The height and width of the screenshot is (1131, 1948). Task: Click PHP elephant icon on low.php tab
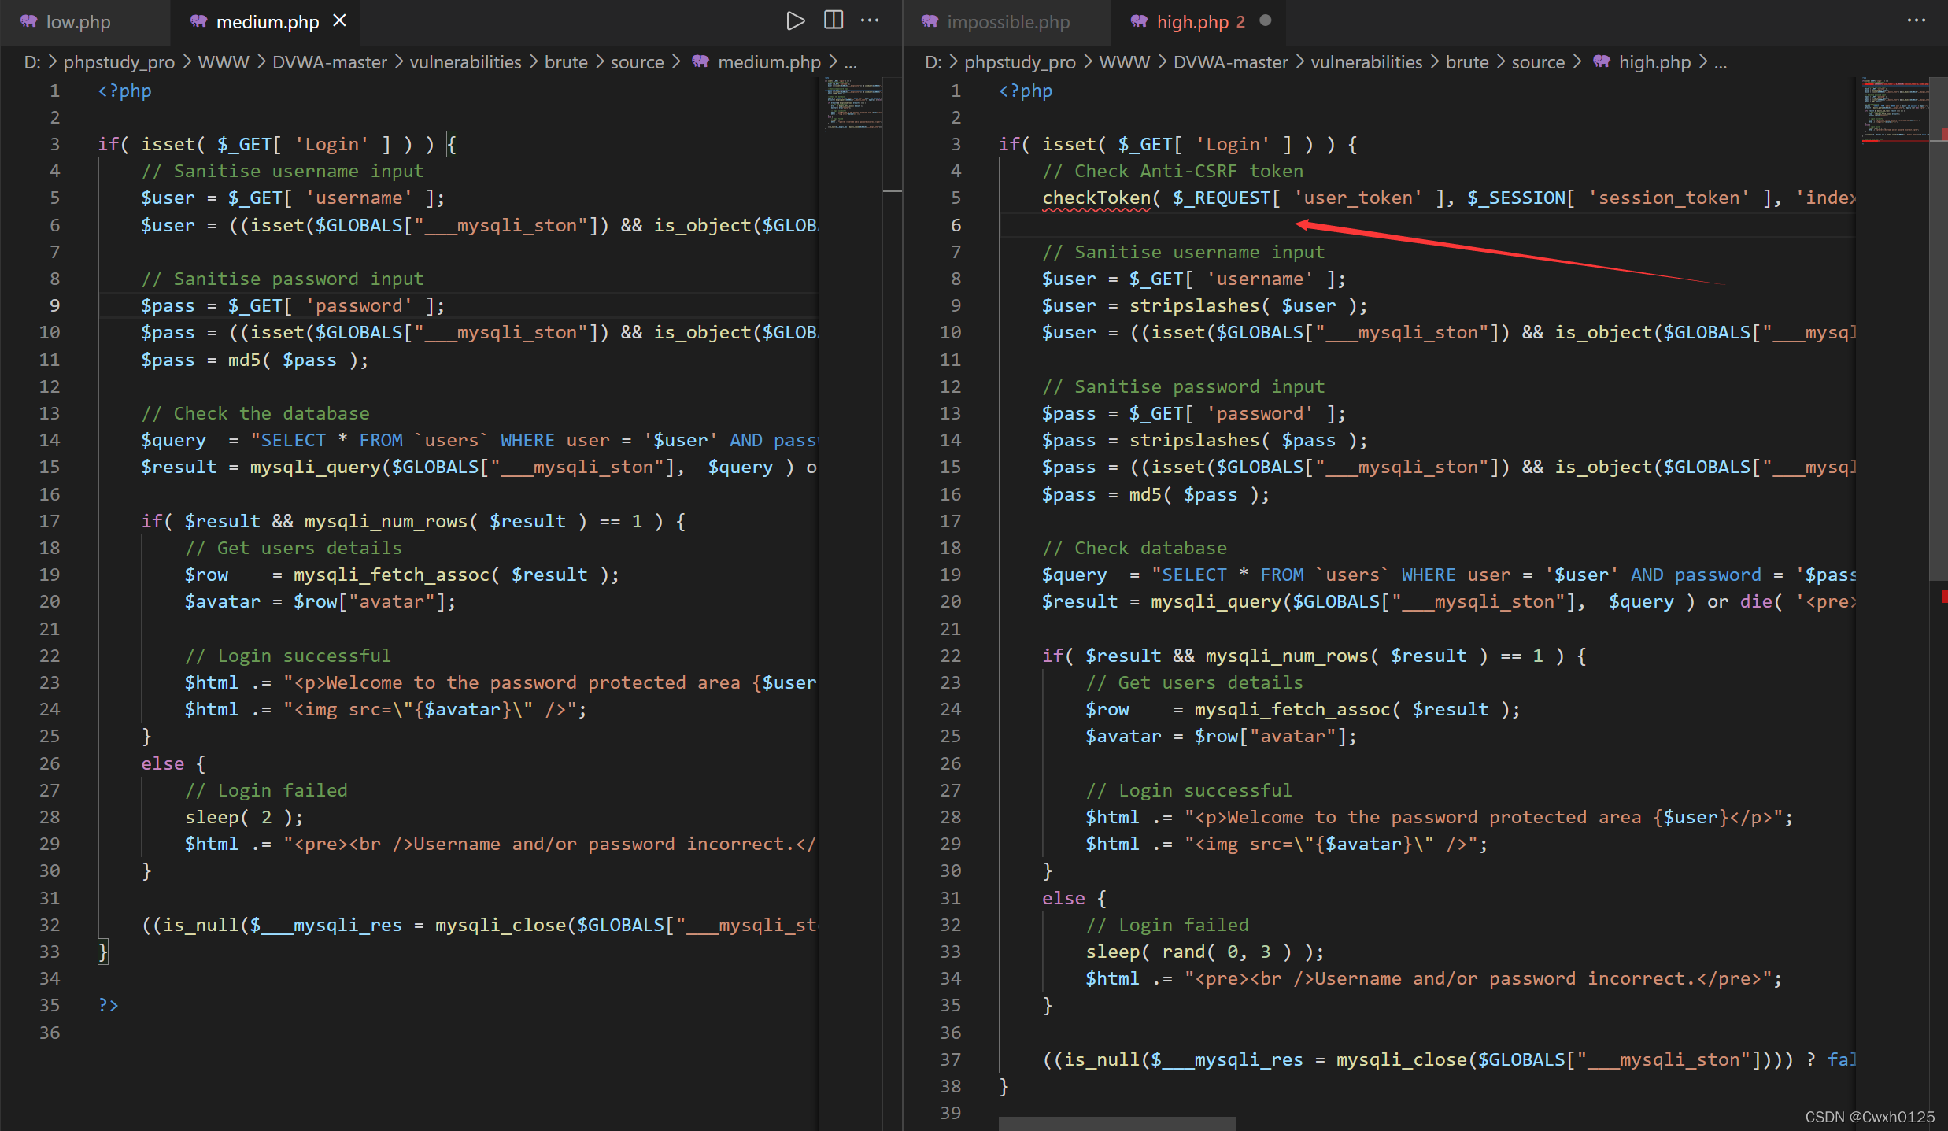click(29, 22)
